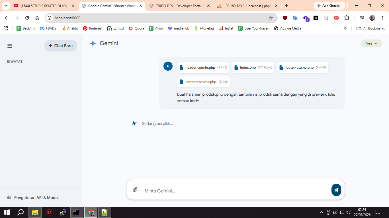This screenshot has width=389, height=218.
Task: Open the media control icon
Action: (362, 18)
